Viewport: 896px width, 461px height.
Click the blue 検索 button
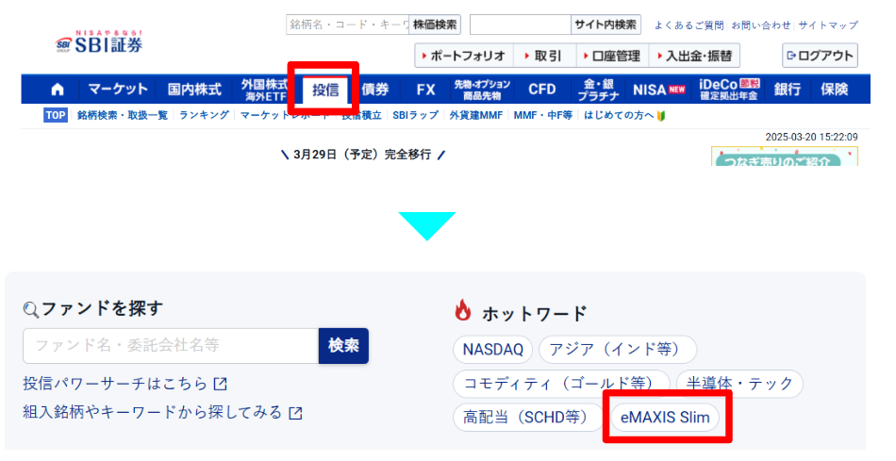343,346
